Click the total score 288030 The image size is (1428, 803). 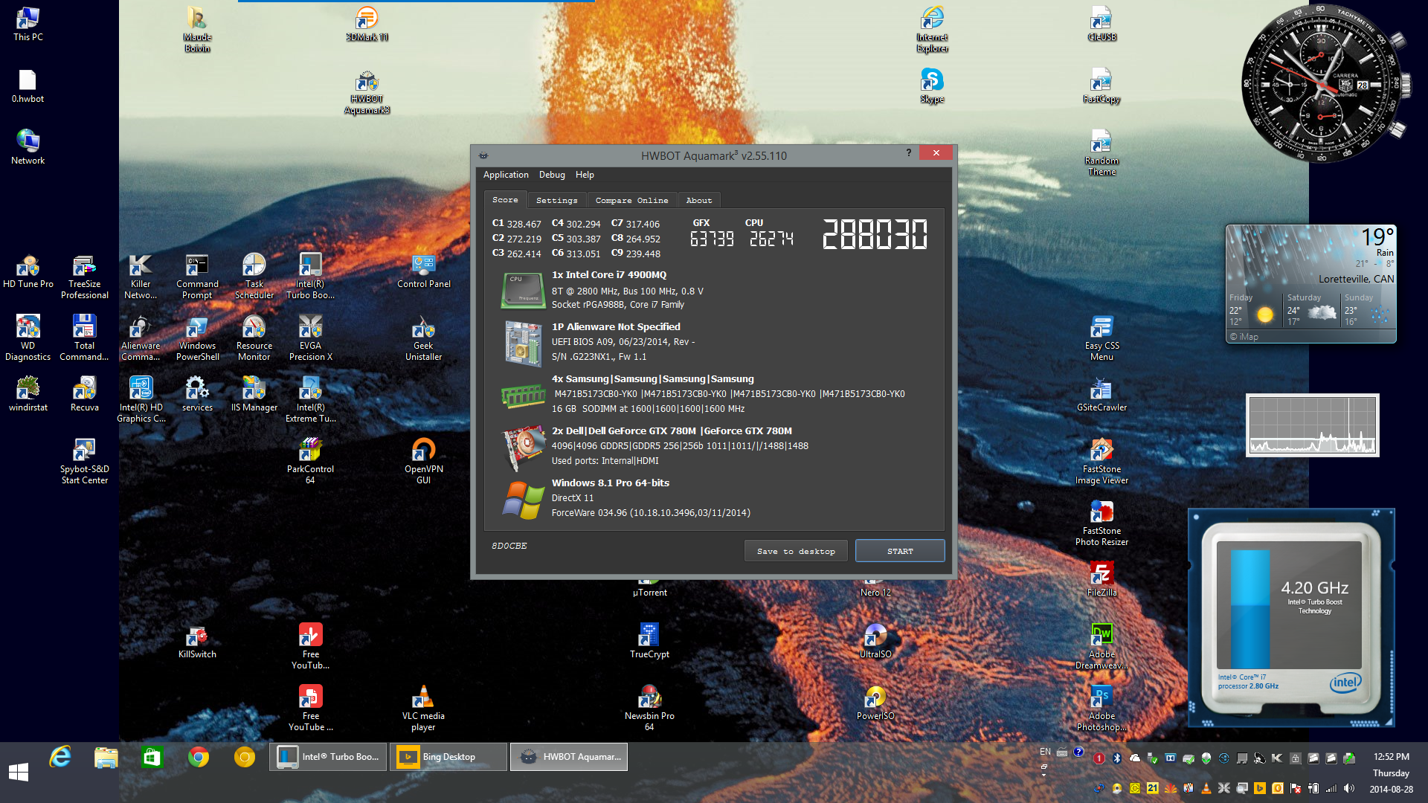coord(875,234)
